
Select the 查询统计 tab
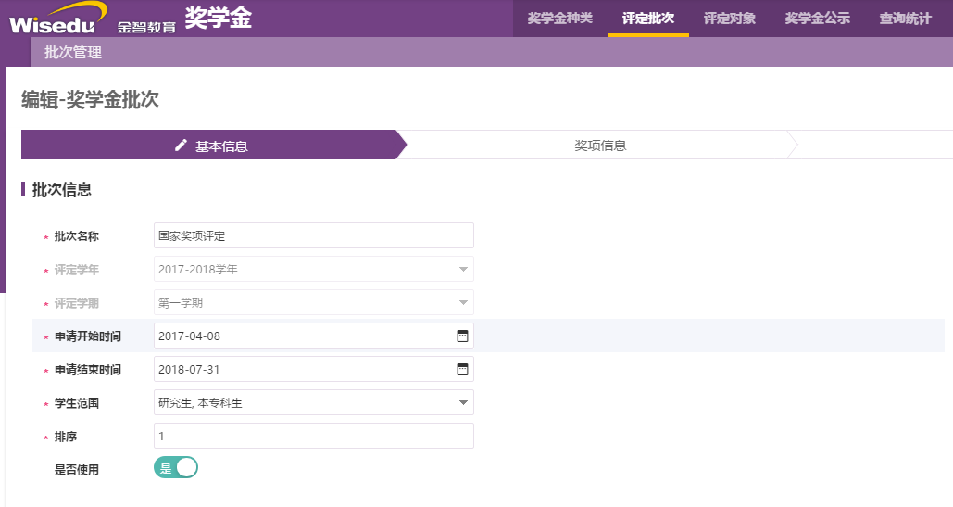tap(905, 19)
